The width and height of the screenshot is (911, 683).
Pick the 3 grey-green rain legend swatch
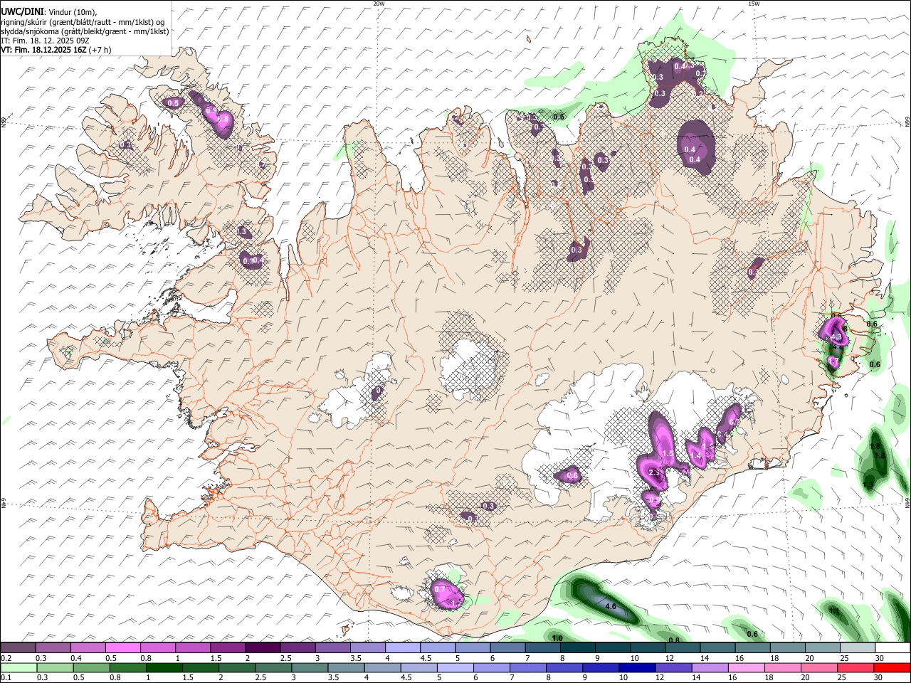pos(310,668)
